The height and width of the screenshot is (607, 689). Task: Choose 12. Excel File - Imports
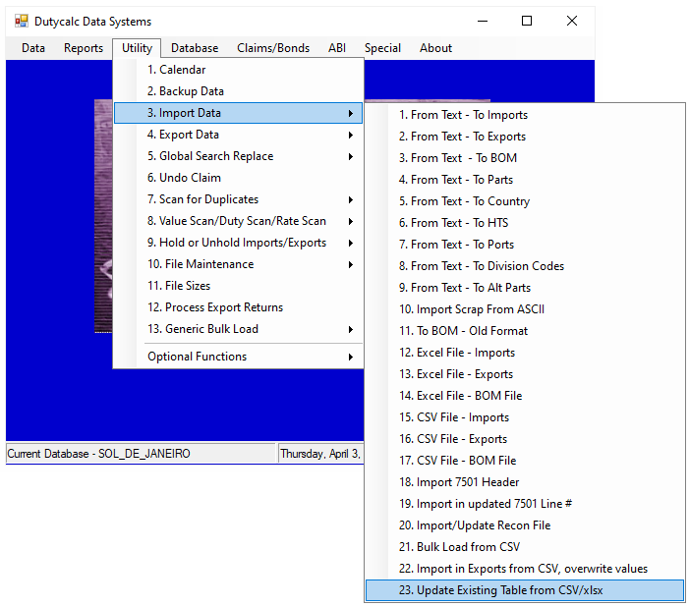525,353
